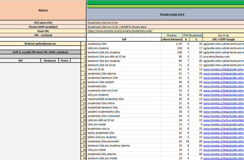Select the 'Budeme optimalizovat na:' cell
The height and width of the screenshot is (160, 244).
40,44
